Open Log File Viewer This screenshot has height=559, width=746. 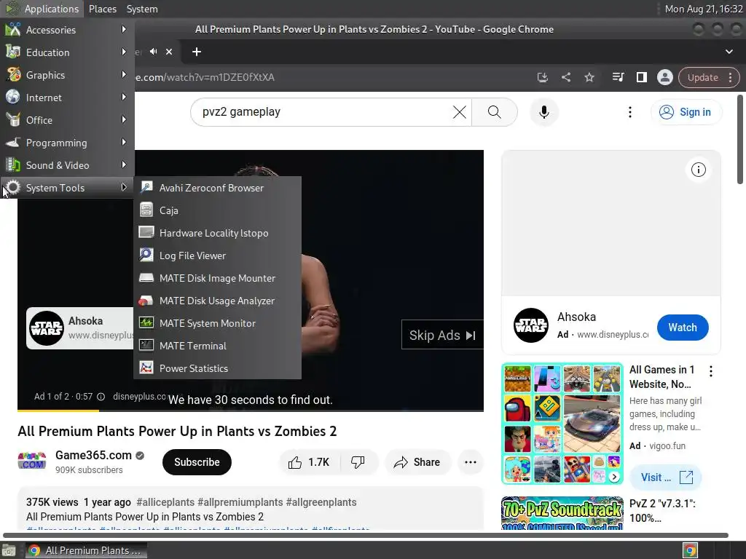click(x=217, y=255)
